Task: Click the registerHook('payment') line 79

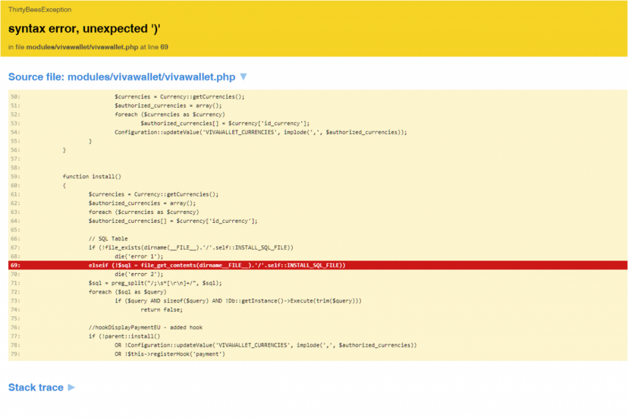Action: (169, 354)
